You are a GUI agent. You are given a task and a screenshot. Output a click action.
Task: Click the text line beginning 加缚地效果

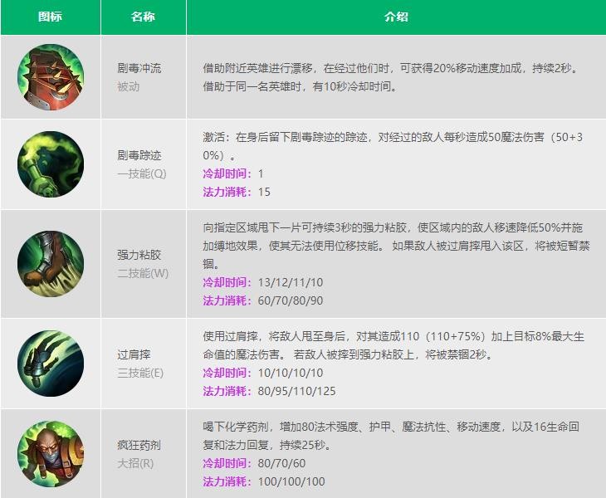click(x=397, y=246)
